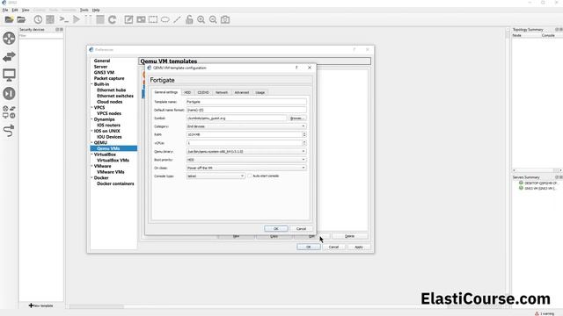
Task: Select the draw line tool
Action: click(177, 19)
